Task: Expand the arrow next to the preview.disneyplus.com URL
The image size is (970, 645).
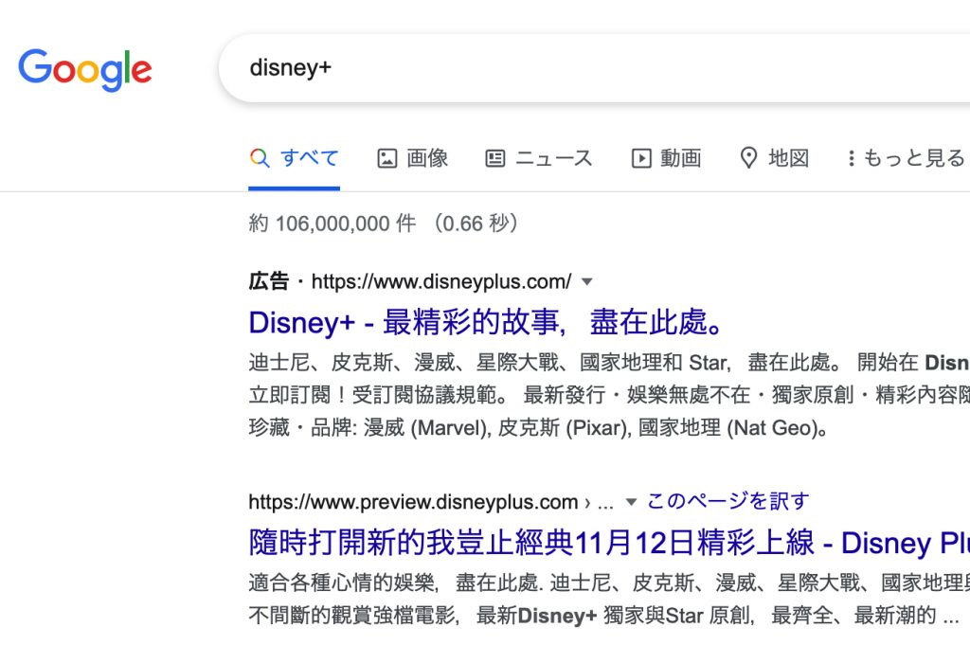Action: coord(631,502)
